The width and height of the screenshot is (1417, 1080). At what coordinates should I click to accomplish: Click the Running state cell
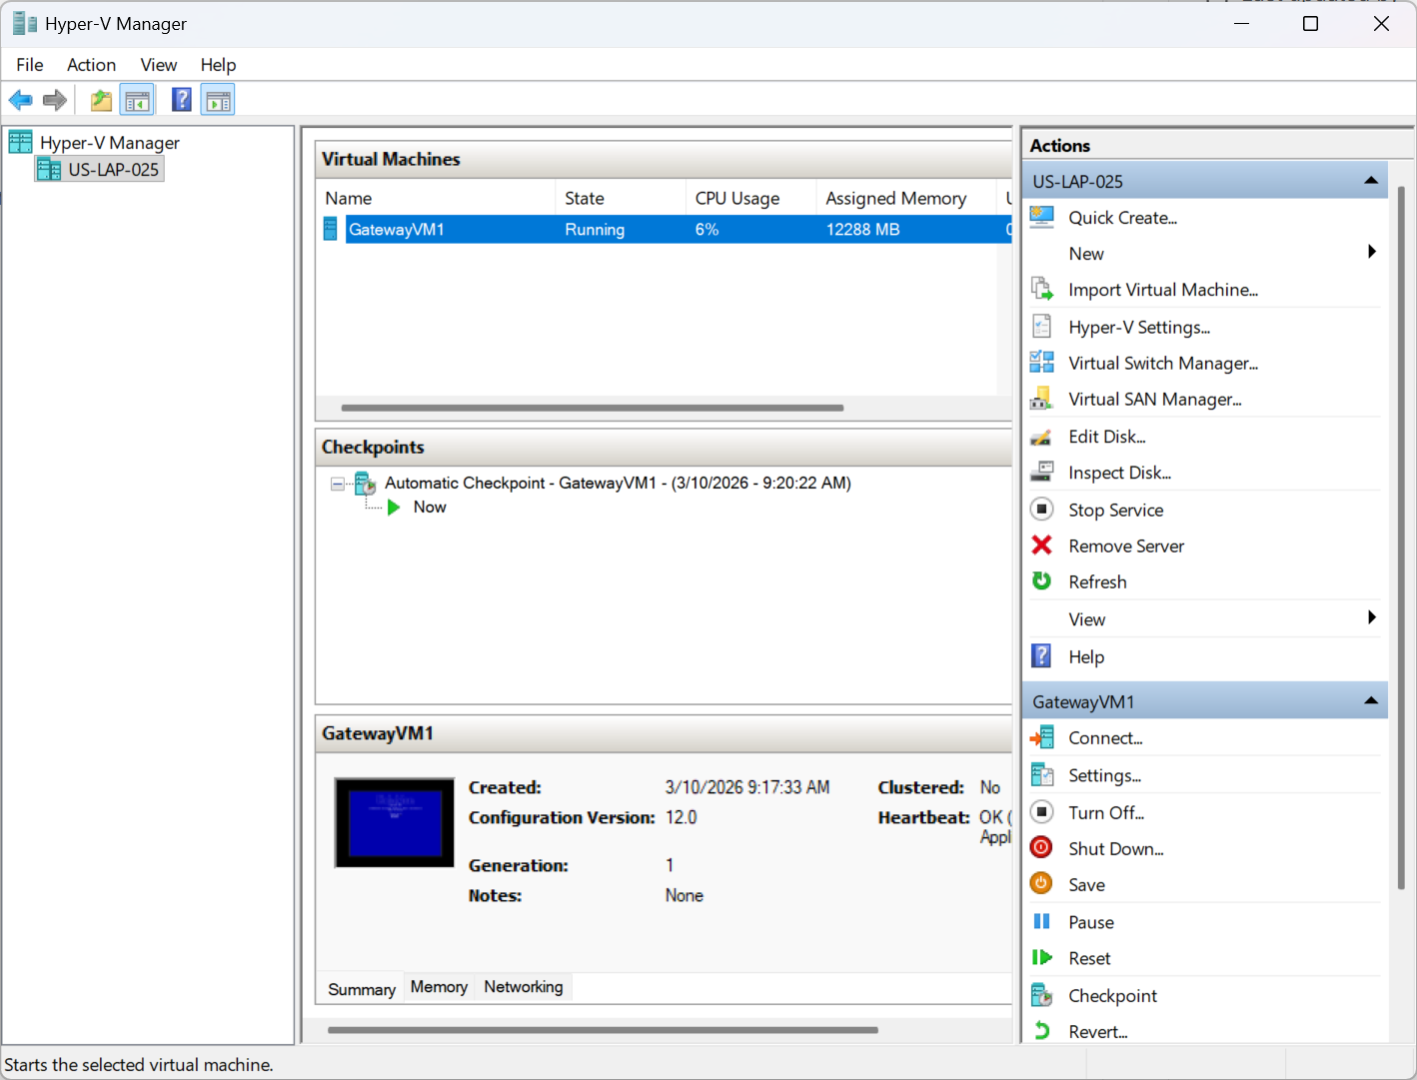[595, 230]
